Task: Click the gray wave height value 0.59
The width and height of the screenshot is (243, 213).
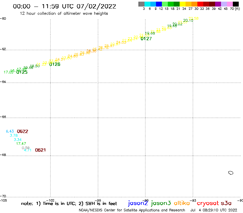Action: tap(26, 148)
